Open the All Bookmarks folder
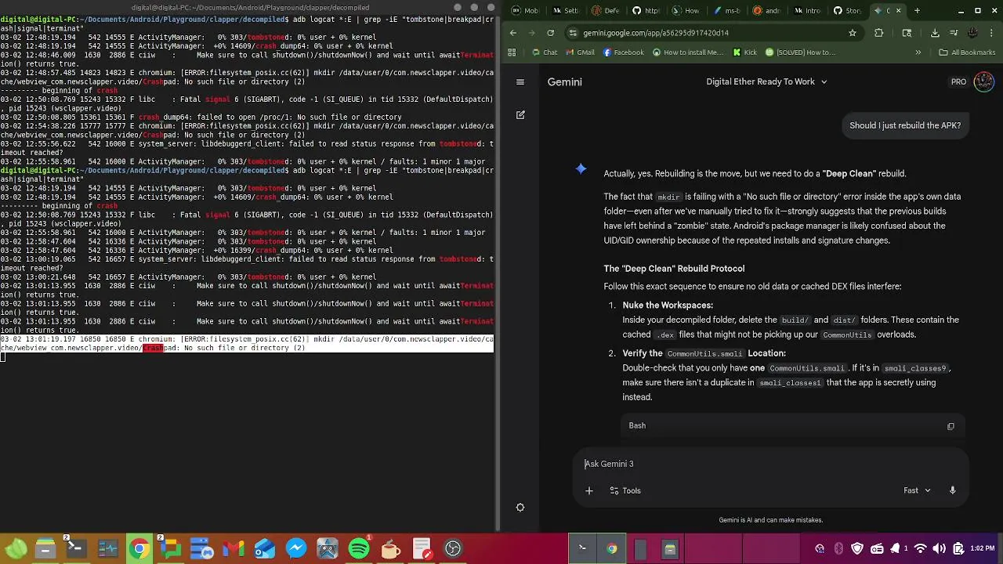1003x564 pixels. (x=967, y=52)
